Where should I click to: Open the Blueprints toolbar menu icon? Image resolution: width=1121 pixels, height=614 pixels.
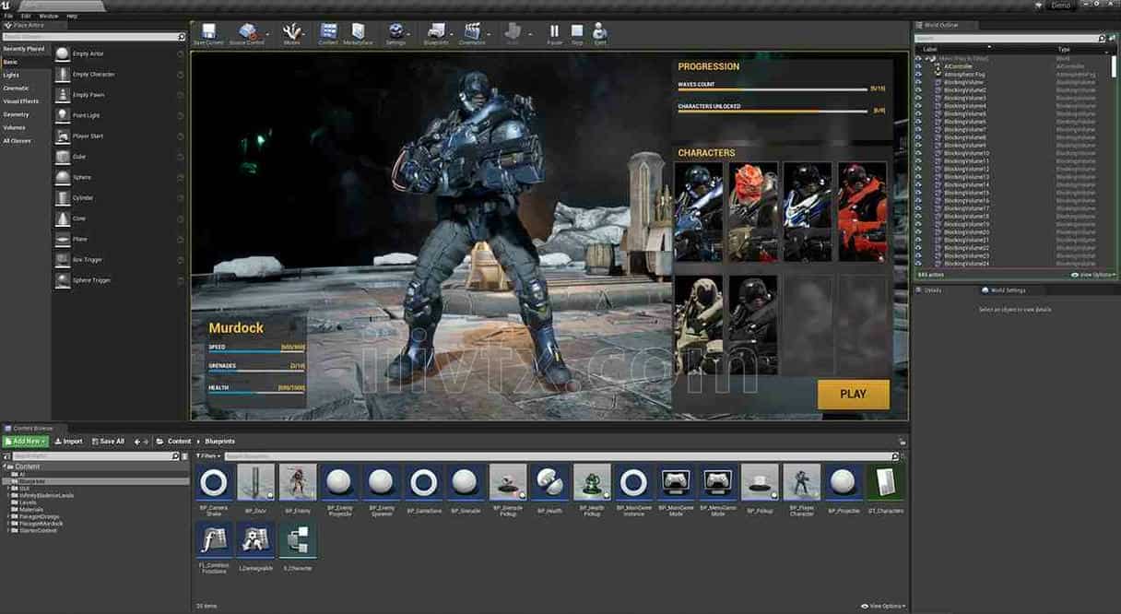coord(436,31)
